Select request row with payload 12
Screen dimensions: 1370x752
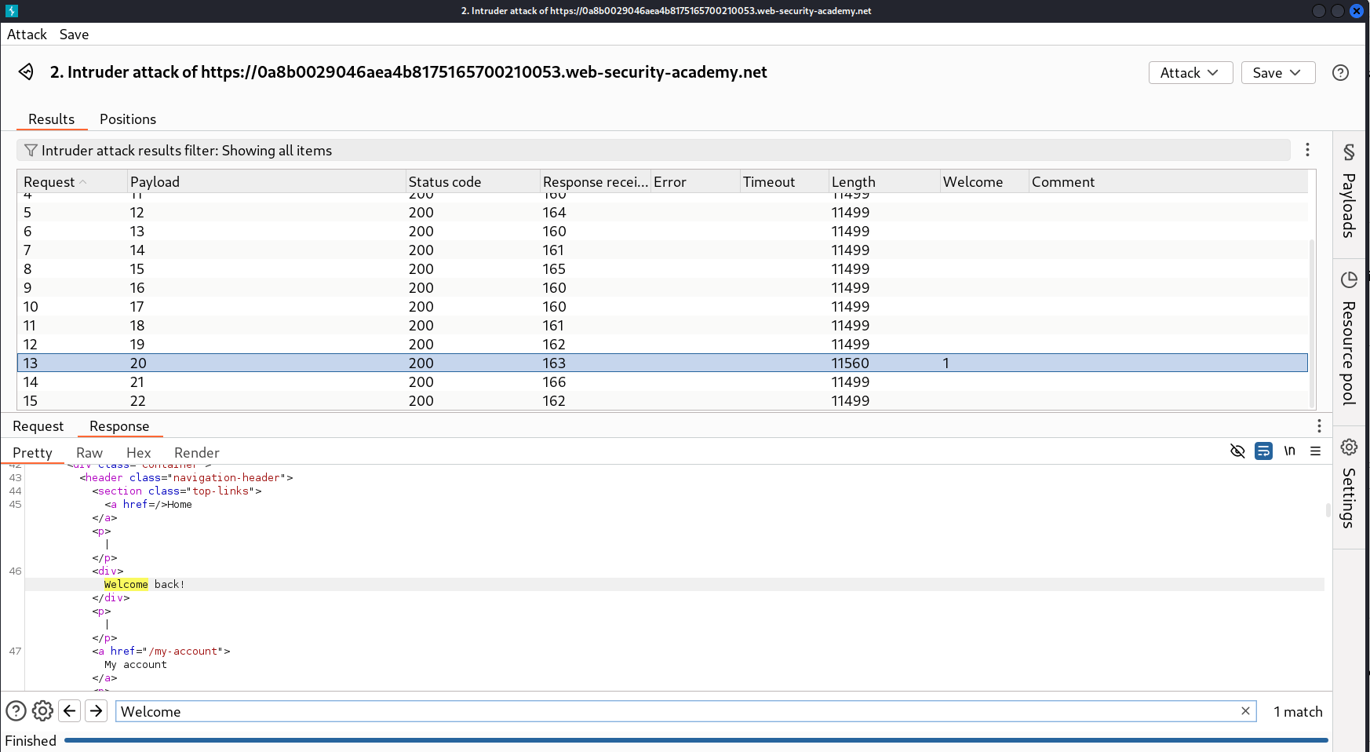[x=662, y=213]
